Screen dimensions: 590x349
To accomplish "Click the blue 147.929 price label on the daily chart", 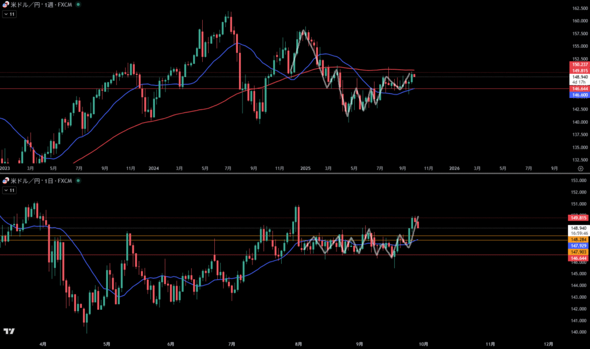I will [x=578, y=245].
